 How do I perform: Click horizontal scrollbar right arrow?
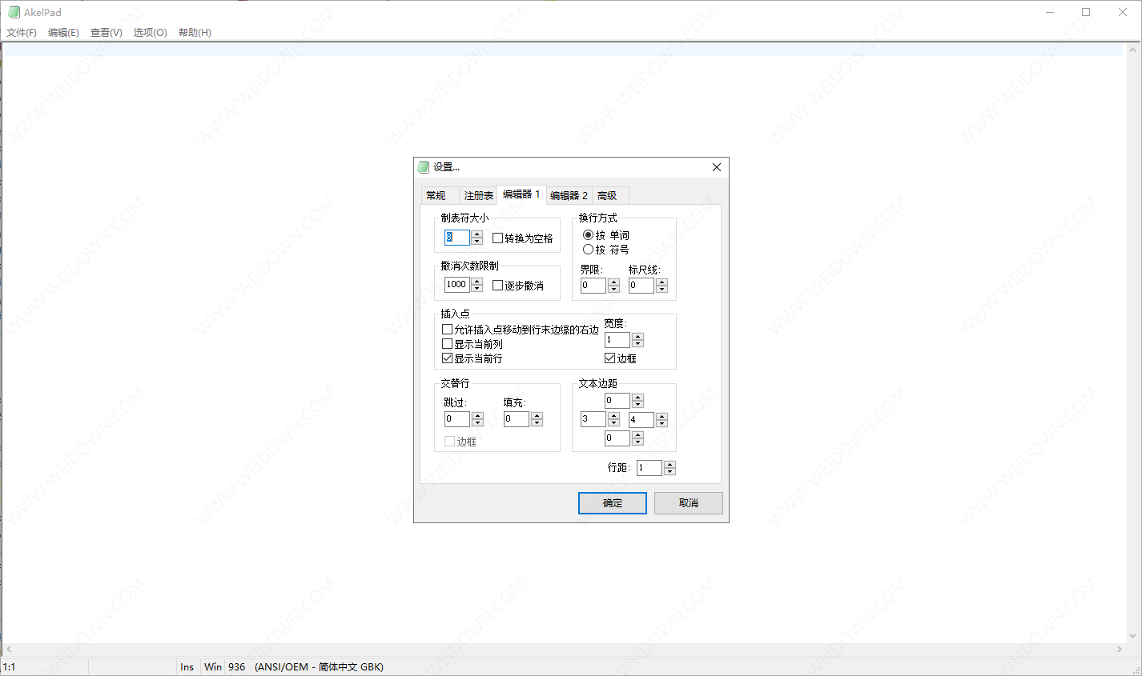(1120, 650)
